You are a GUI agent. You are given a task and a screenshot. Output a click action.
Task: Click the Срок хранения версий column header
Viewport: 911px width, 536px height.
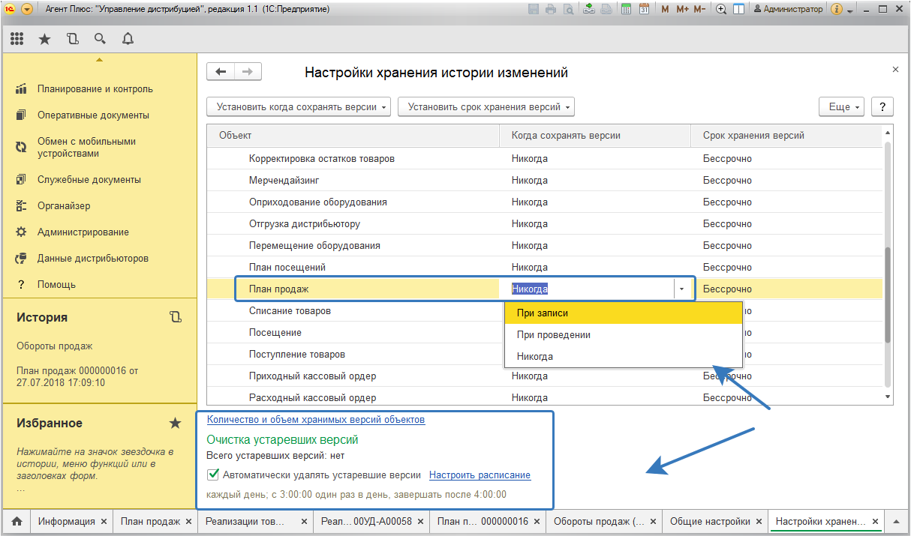tap(786, 136)
